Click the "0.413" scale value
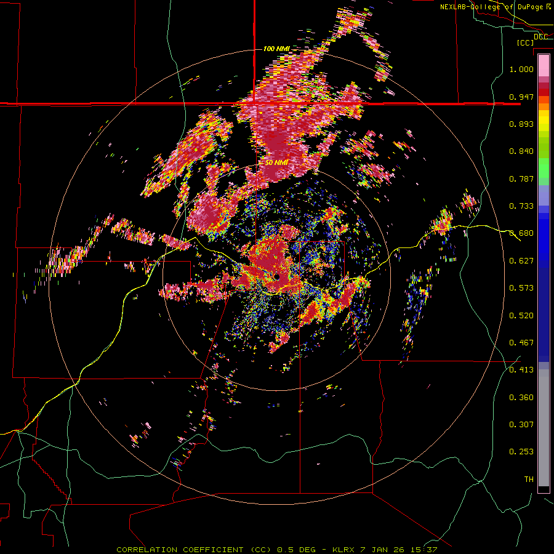This screenshot has width=554, height=554. point(521,370)
